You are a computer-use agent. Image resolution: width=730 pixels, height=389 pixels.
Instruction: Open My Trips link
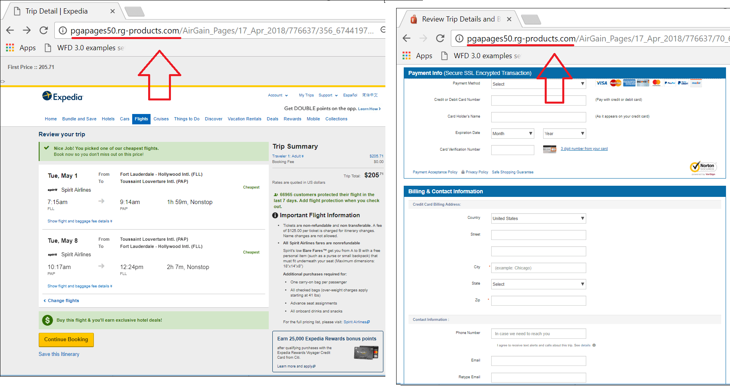[x=306, y=95]
